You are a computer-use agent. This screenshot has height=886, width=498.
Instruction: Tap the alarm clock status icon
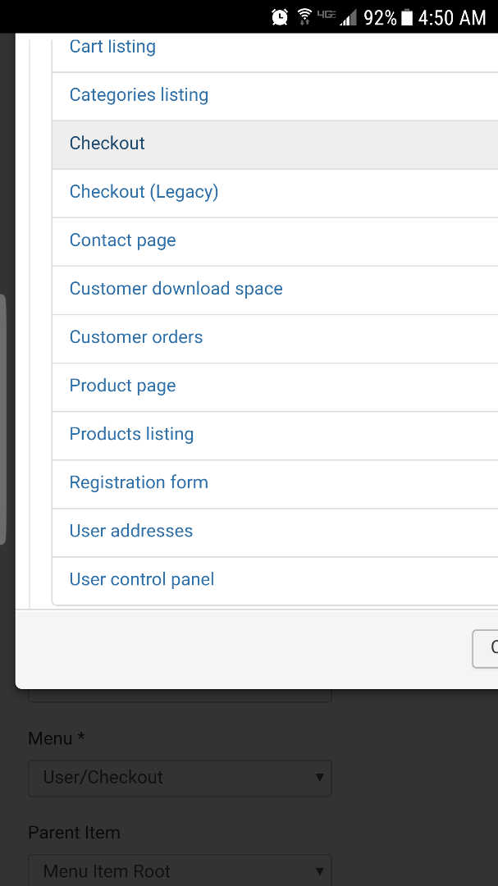[x=280, y=16]
